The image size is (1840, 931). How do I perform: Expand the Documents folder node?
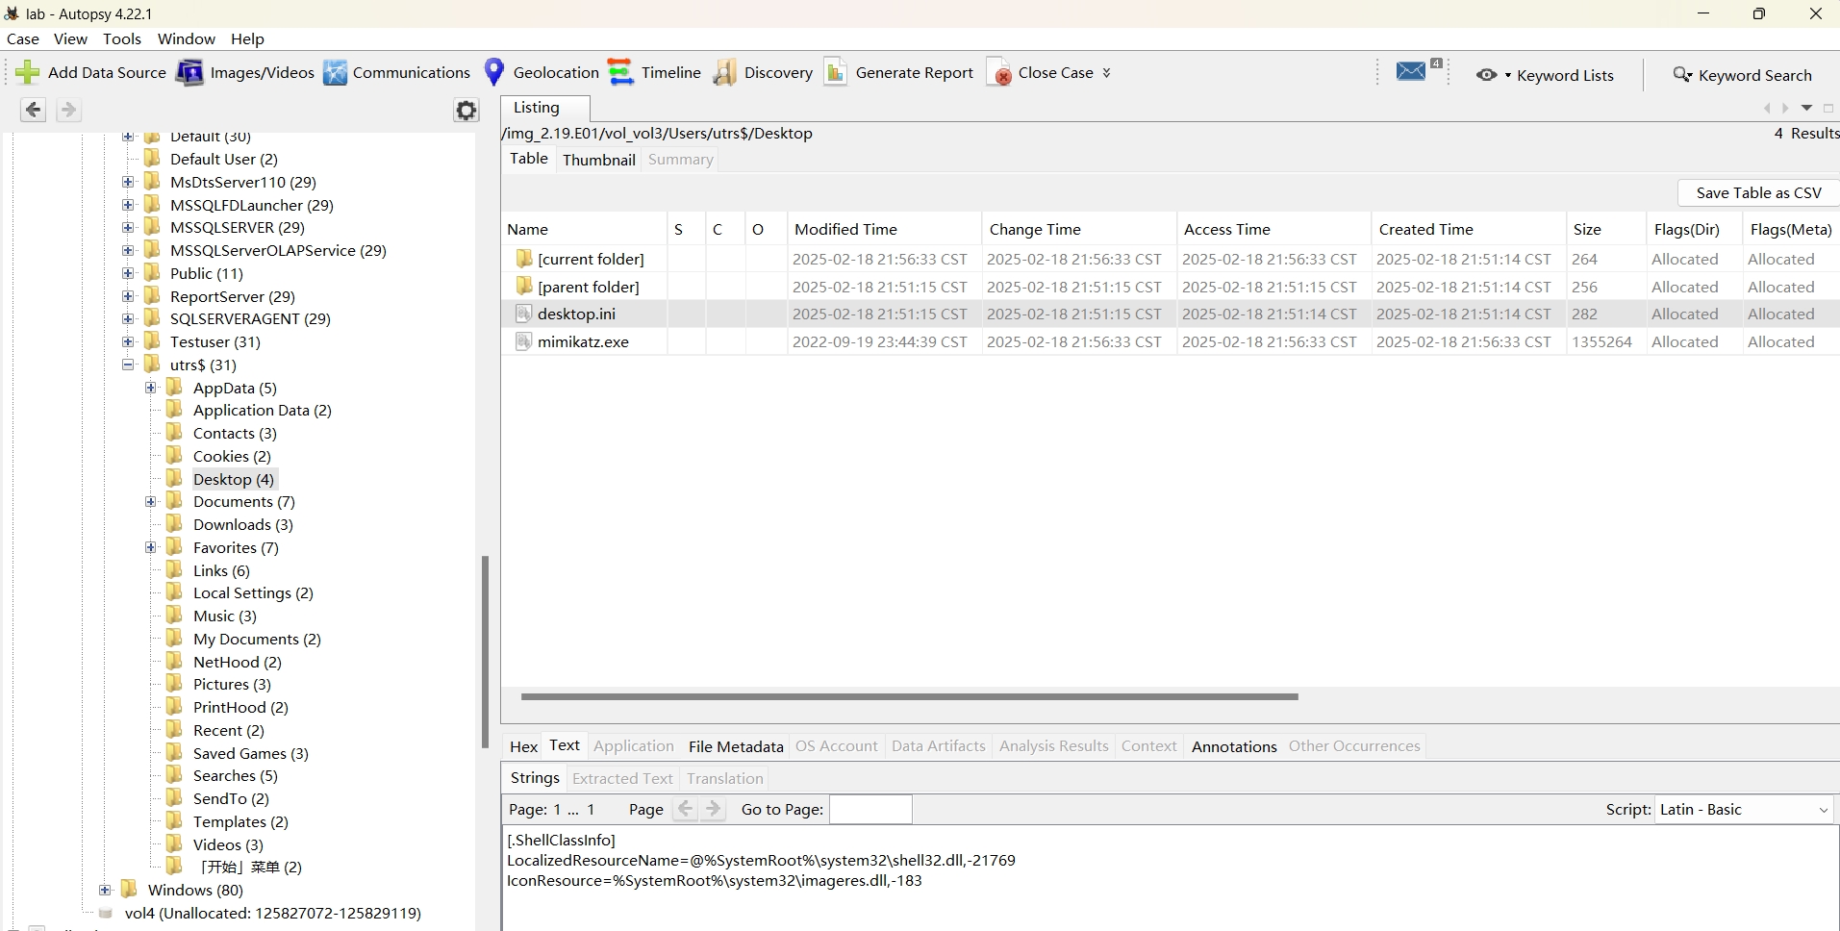point(151,501)
